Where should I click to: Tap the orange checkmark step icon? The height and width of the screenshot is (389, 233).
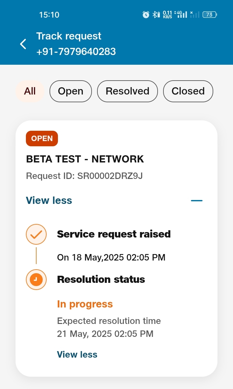pos(36,234)
